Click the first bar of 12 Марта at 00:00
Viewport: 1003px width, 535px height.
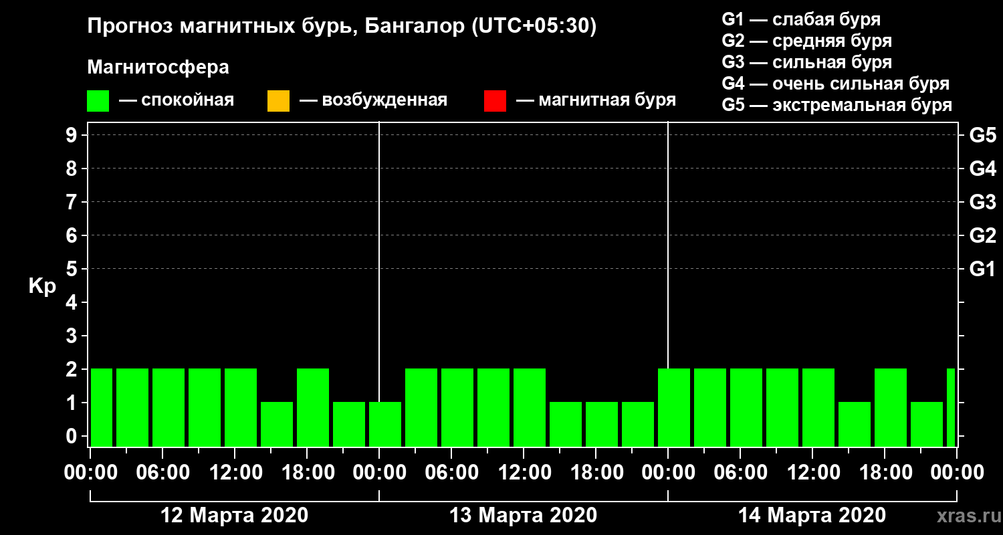tap(102, 407)
